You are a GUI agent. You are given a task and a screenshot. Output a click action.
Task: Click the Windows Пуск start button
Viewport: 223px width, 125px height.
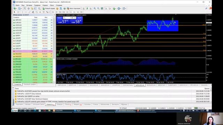(15, 111)
